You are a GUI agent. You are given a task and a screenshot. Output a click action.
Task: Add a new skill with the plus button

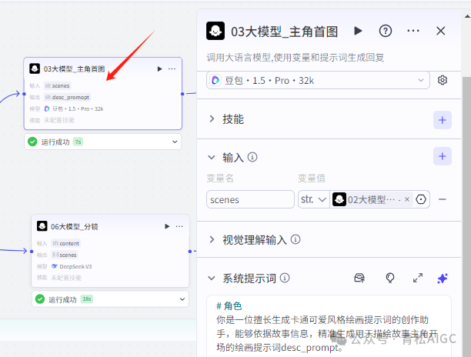tap(443, 120)
